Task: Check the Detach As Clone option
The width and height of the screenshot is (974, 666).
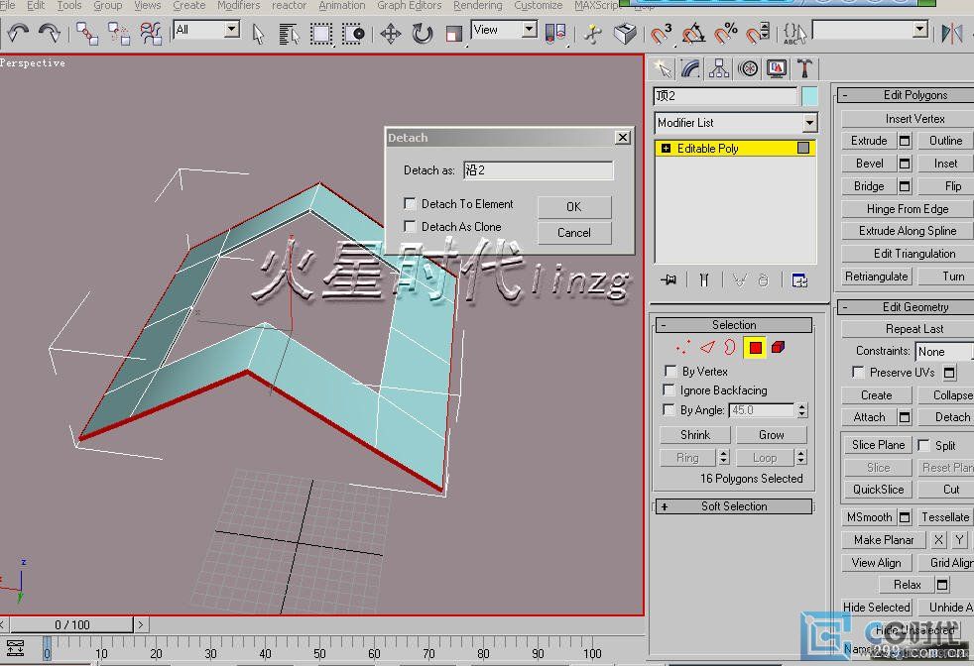Action: click(x=410, y=227)
